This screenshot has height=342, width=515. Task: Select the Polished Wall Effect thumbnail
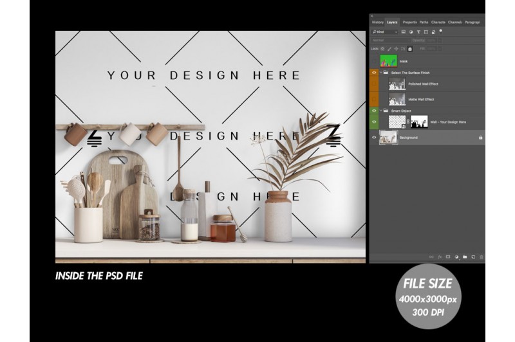[x=397, y=84]
